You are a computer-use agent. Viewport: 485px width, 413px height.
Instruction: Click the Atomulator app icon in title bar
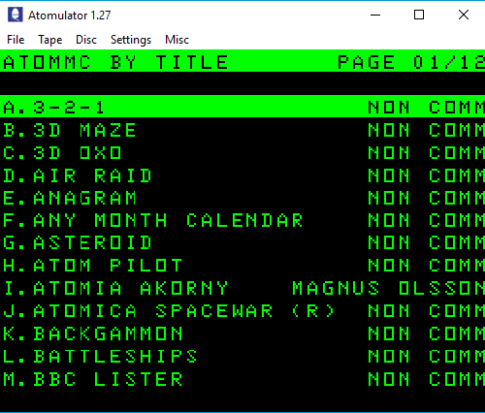[16, 15]
